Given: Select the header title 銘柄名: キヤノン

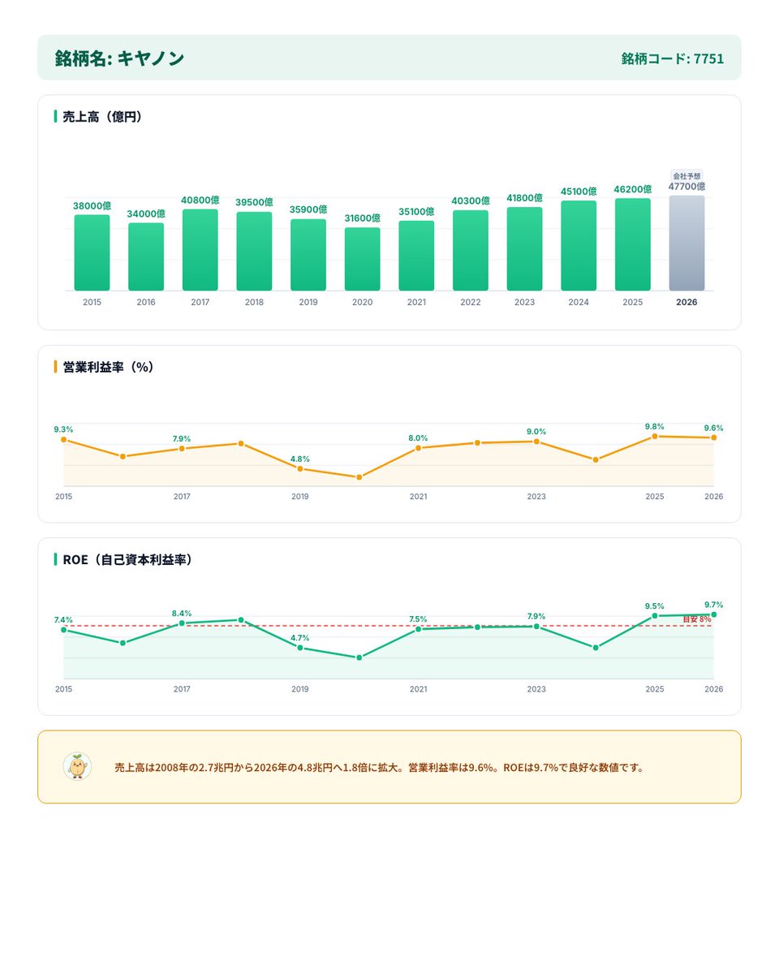Looking at the screenshot, I should [x=120, y=58].
